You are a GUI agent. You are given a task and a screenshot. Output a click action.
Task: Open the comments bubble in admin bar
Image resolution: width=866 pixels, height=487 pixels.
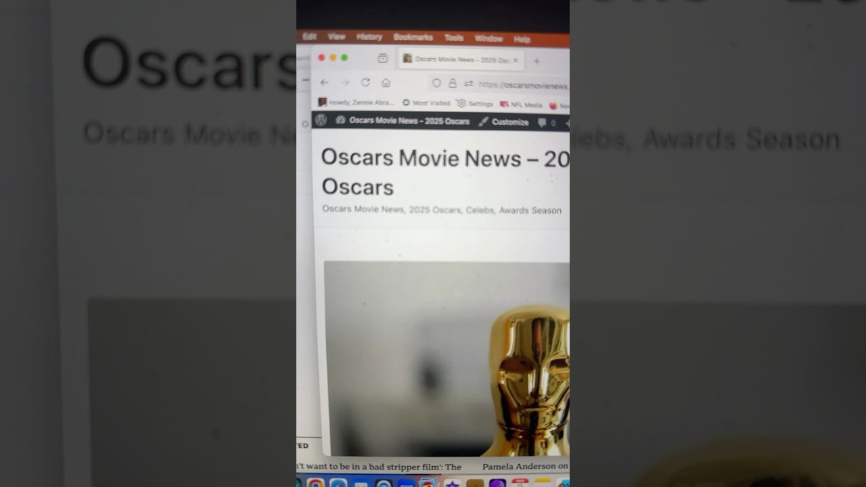[547, 123]
